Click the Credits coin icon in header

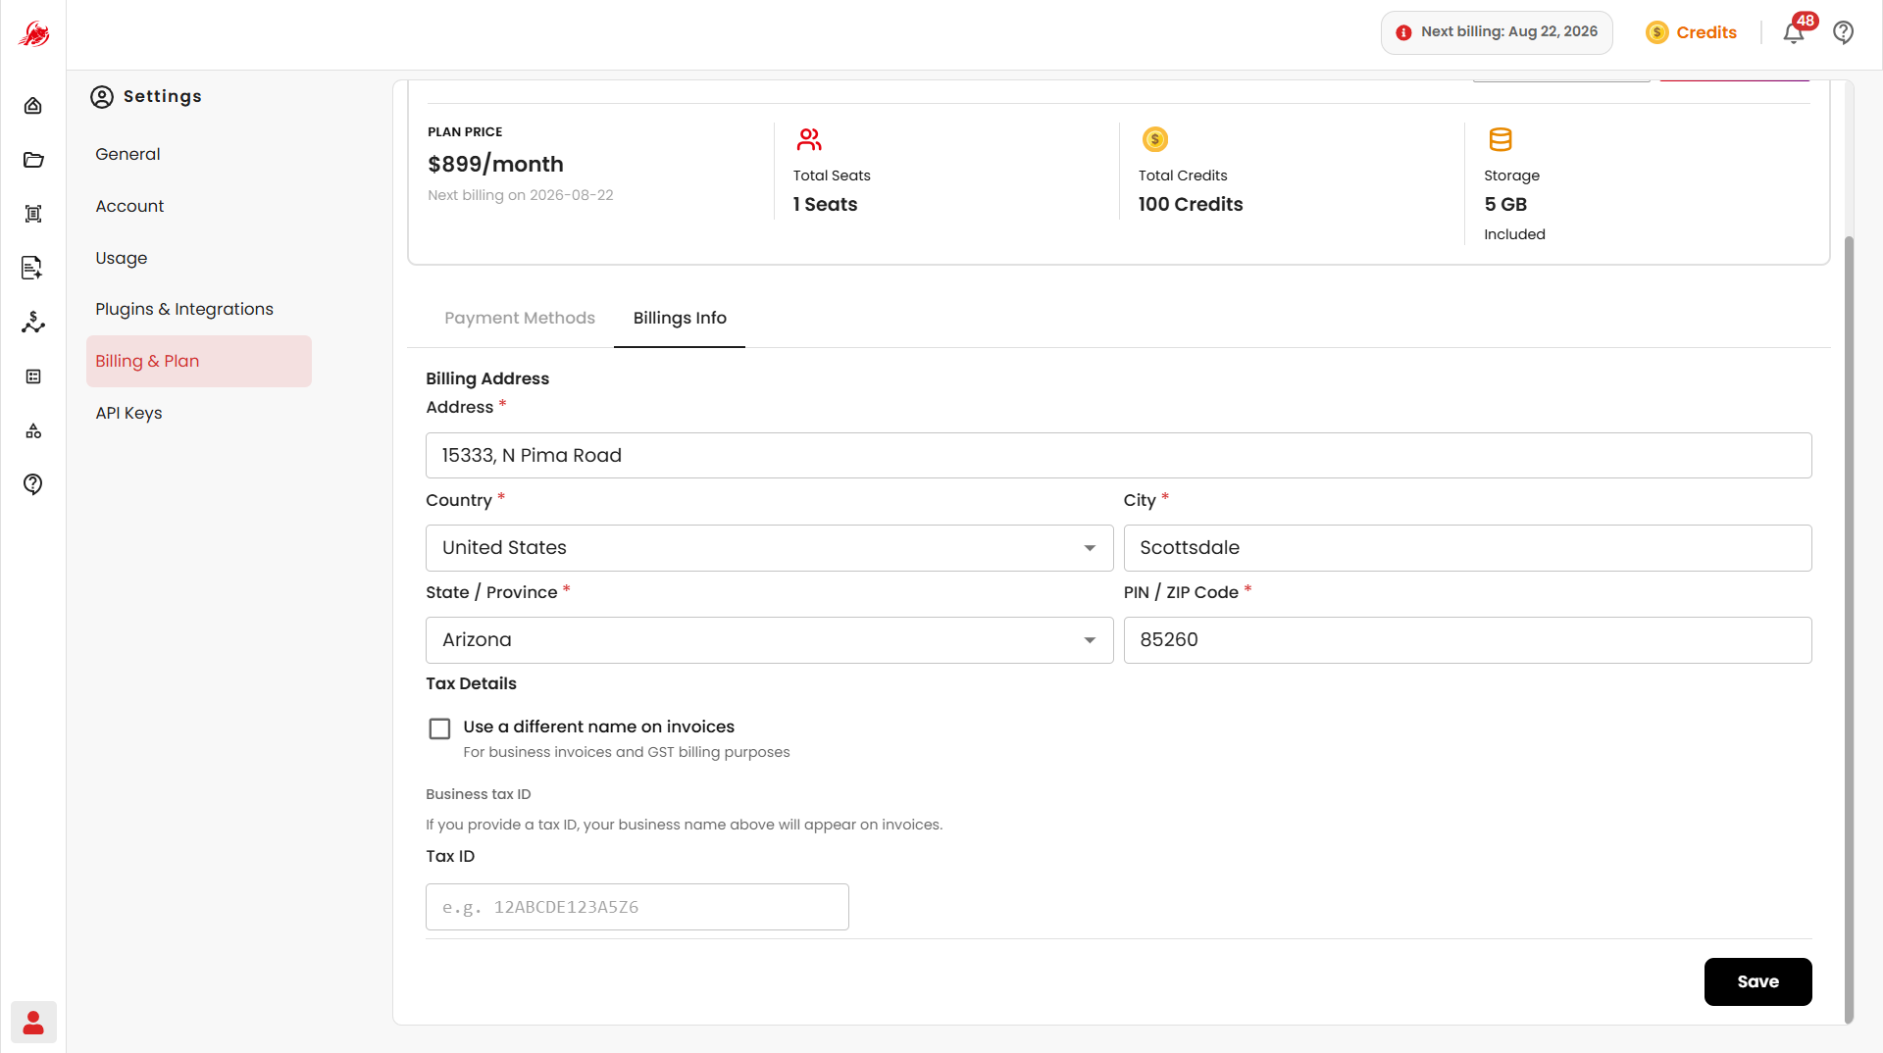pyautogui.click(x=1657, y=32)
